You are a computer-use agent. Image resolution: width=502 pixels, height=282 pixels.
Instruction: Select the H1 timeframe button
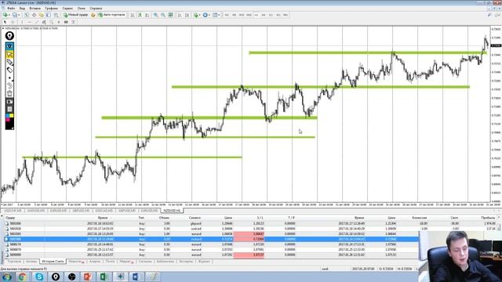(x=256, y=15)
